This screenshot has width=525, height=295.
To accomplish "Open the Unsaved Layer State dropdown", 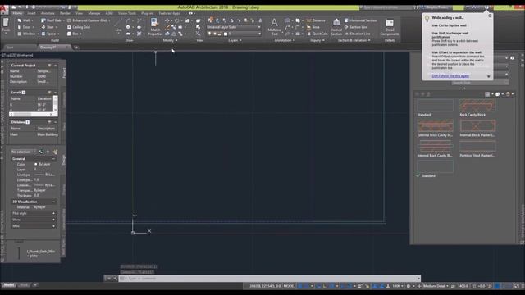I will click(x=233, y=27).
